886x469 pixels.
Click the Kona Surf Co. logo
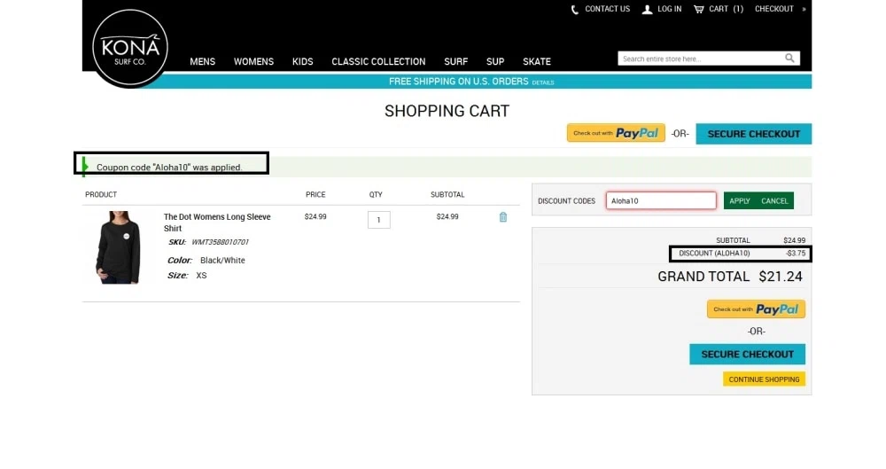pyautogui.click(x=130, y=48)
